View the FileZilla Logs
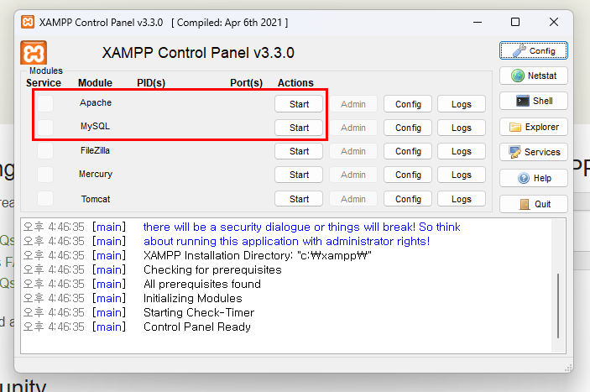This screenshot has height=392, width=590. (462, 151)
